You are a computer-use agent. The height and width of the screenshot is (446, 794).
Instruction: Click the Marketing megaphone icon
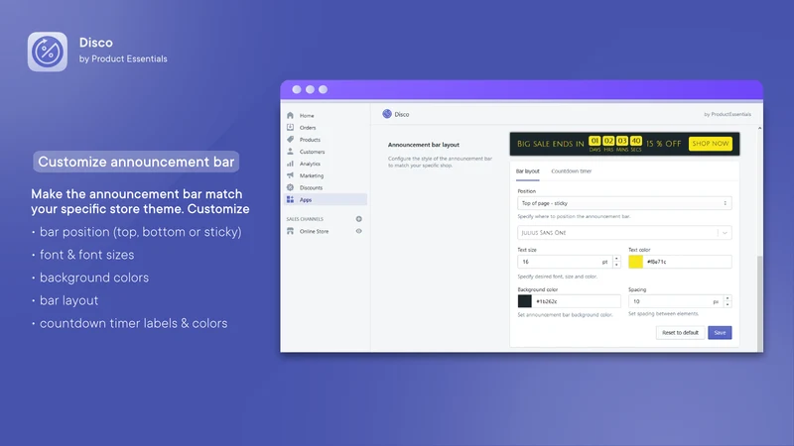click(290, 175)
